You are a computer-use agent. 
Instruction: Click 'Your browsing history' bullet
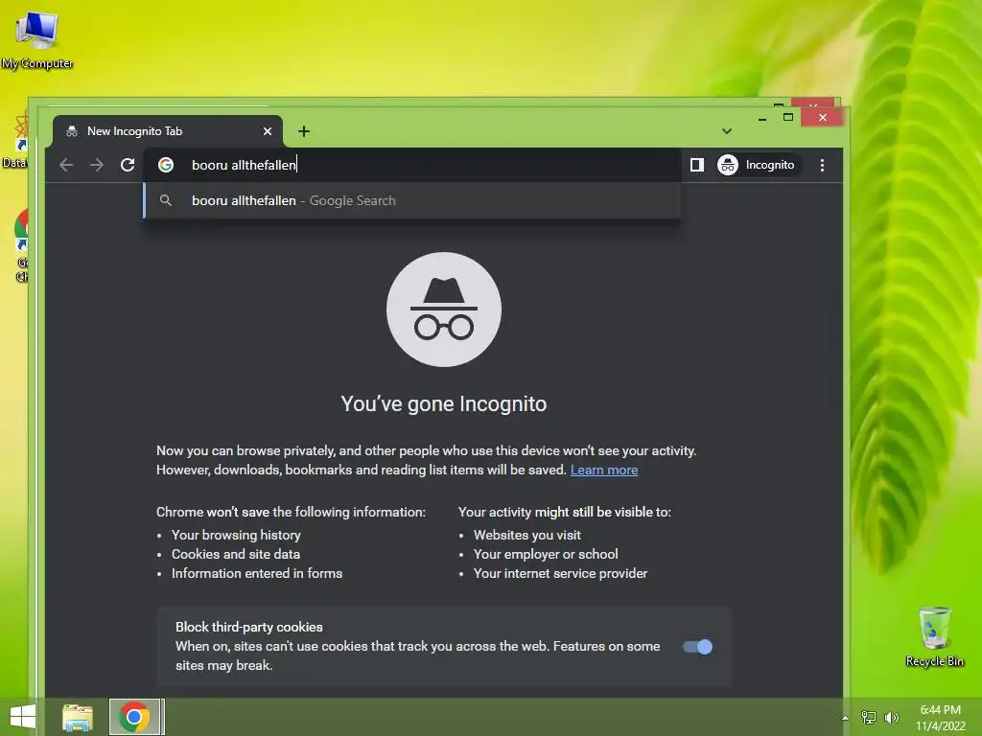pyautogui.click(x=236, y=535)
